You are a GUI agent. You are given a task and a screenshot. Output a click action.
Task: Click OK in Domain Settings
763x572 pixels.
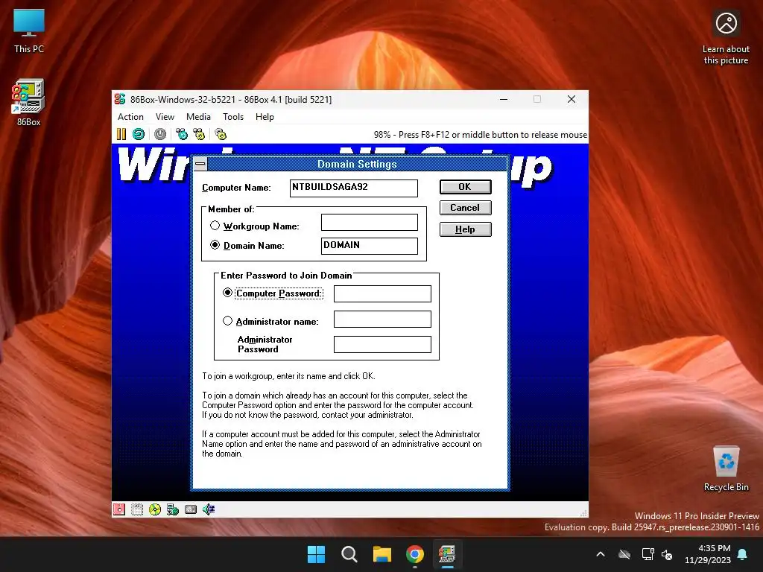465,187
